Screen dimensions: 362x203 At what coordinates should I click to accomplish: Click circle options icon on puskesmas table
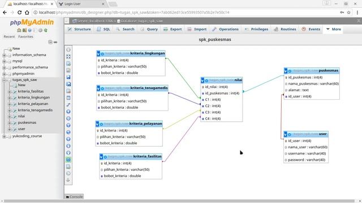click(x=290, y=71)
